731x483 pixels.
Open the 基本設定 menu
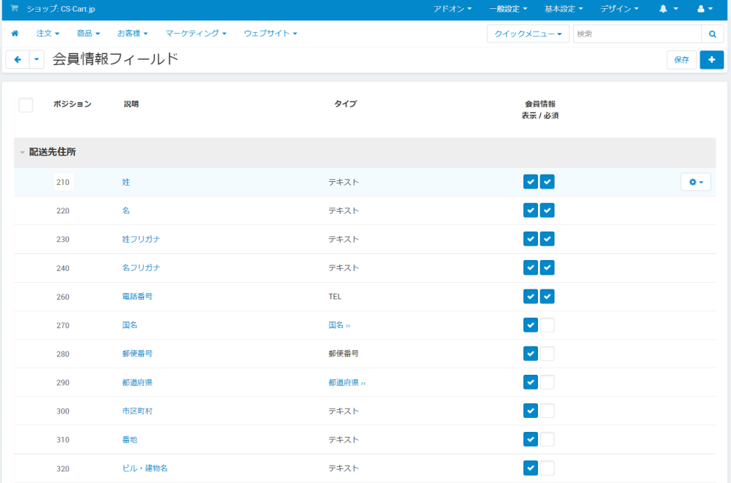(x=564, y=9)
